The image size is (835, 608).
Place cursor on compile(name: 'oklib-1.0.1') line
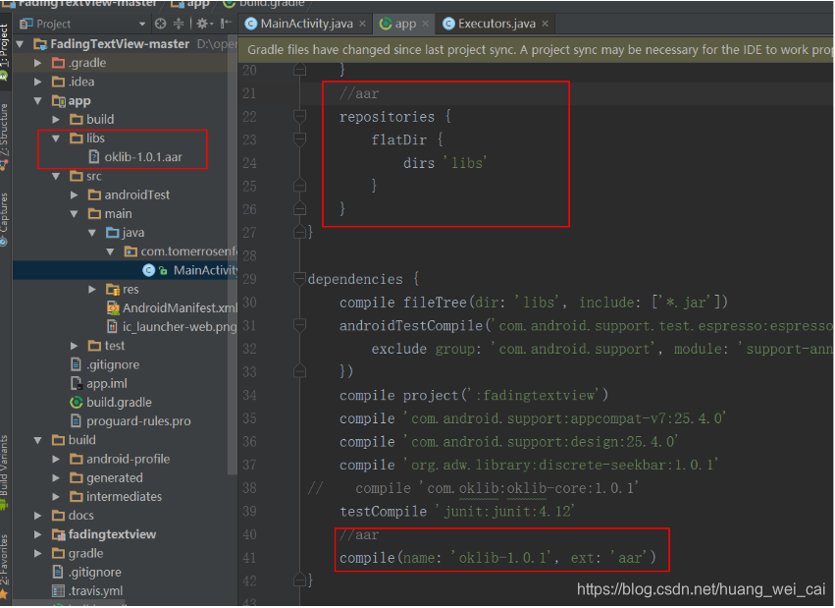tap(497, 558)
